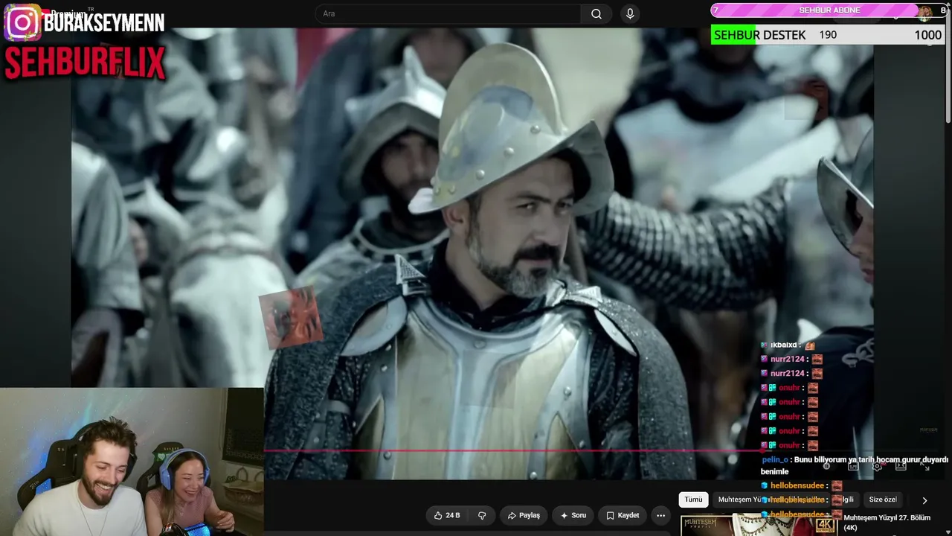This screenshot has height=536, width=952.
Task: Save the video with Kaydet
Action: pos(623,515)
